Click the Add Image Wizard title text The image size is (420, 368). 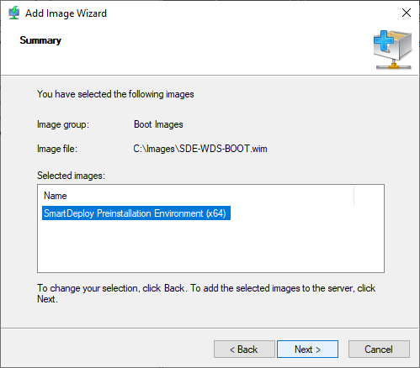click(x=66, y=13)
